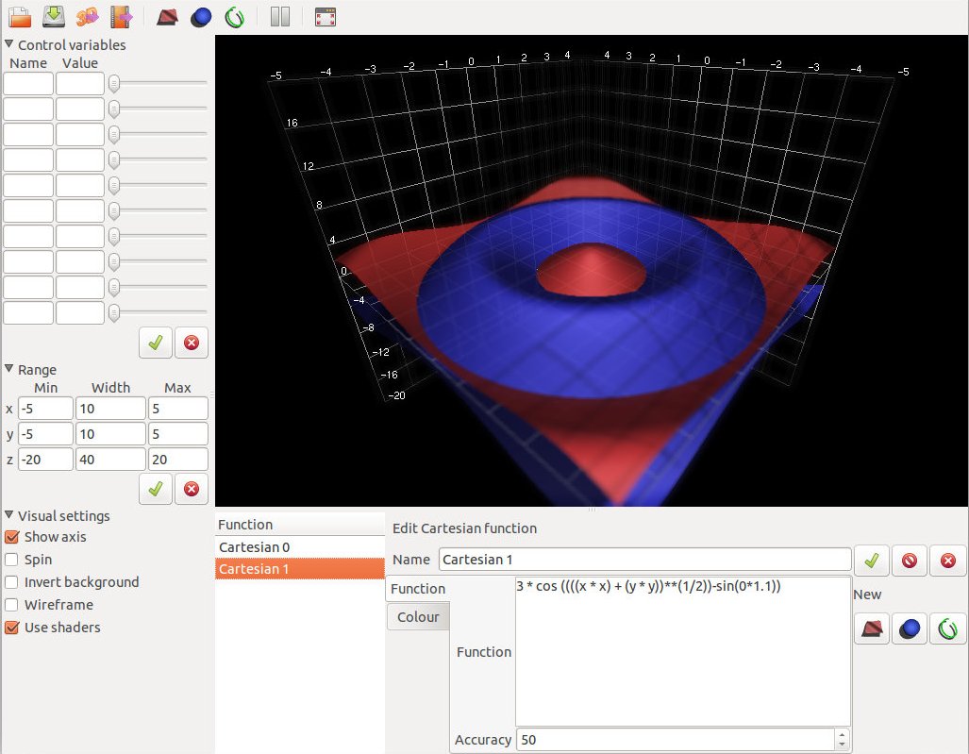The height and width of the screenshot is (754, 969).
Task: Switch to the Colour tab
Action: (x=418, y=617)
